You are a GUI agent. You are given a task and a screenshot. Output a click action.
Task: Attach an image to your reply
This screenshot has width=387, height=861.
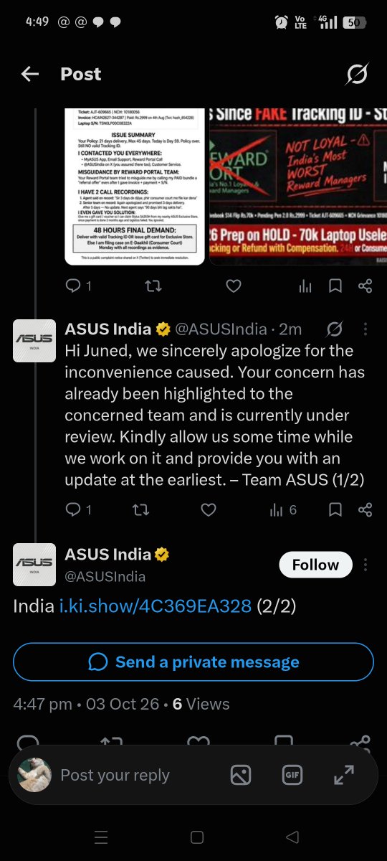click(x=241, y=774)
